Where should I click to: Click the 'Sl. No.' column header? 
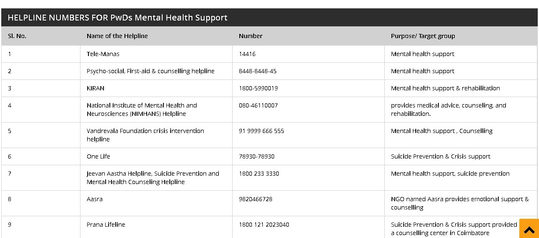coord(17,36)
